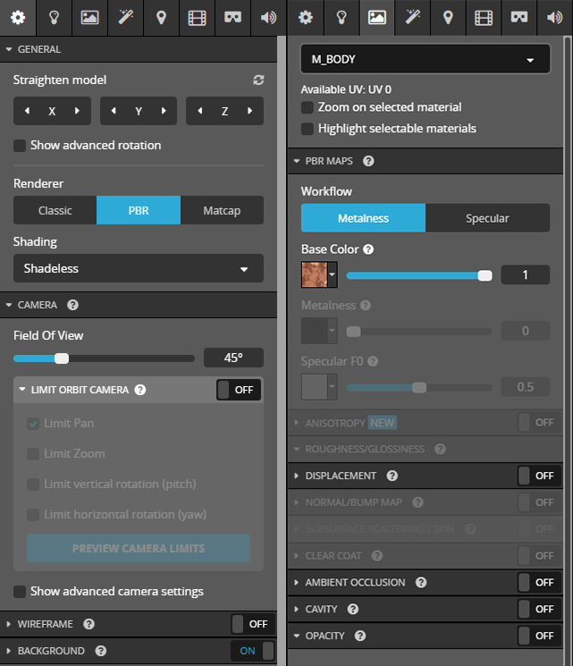Screen dimensions: 573x666
Task: Open the M_BODY material dropdown
Action: 425,60
